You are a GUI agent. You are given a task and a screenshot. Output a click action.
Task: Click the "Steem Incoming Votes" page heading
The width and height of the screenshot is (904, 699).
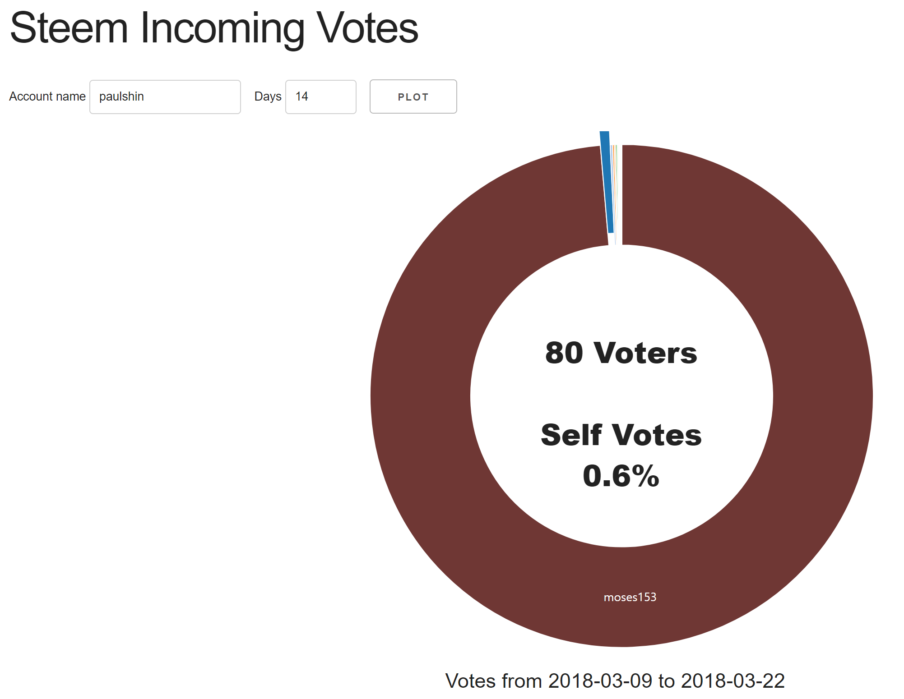tap(214, 28)
